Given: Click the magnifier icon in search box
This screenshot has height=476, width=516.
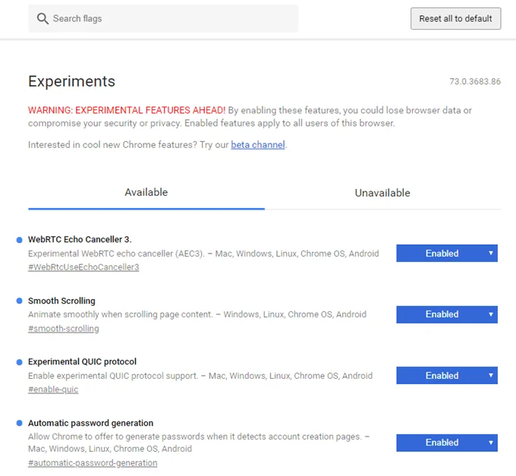Looking at the screenshot, I should 42,18.
